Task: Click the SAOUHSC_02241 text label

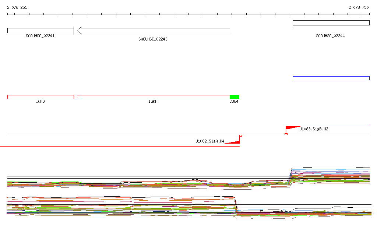Action: click(x=40, y=36)
